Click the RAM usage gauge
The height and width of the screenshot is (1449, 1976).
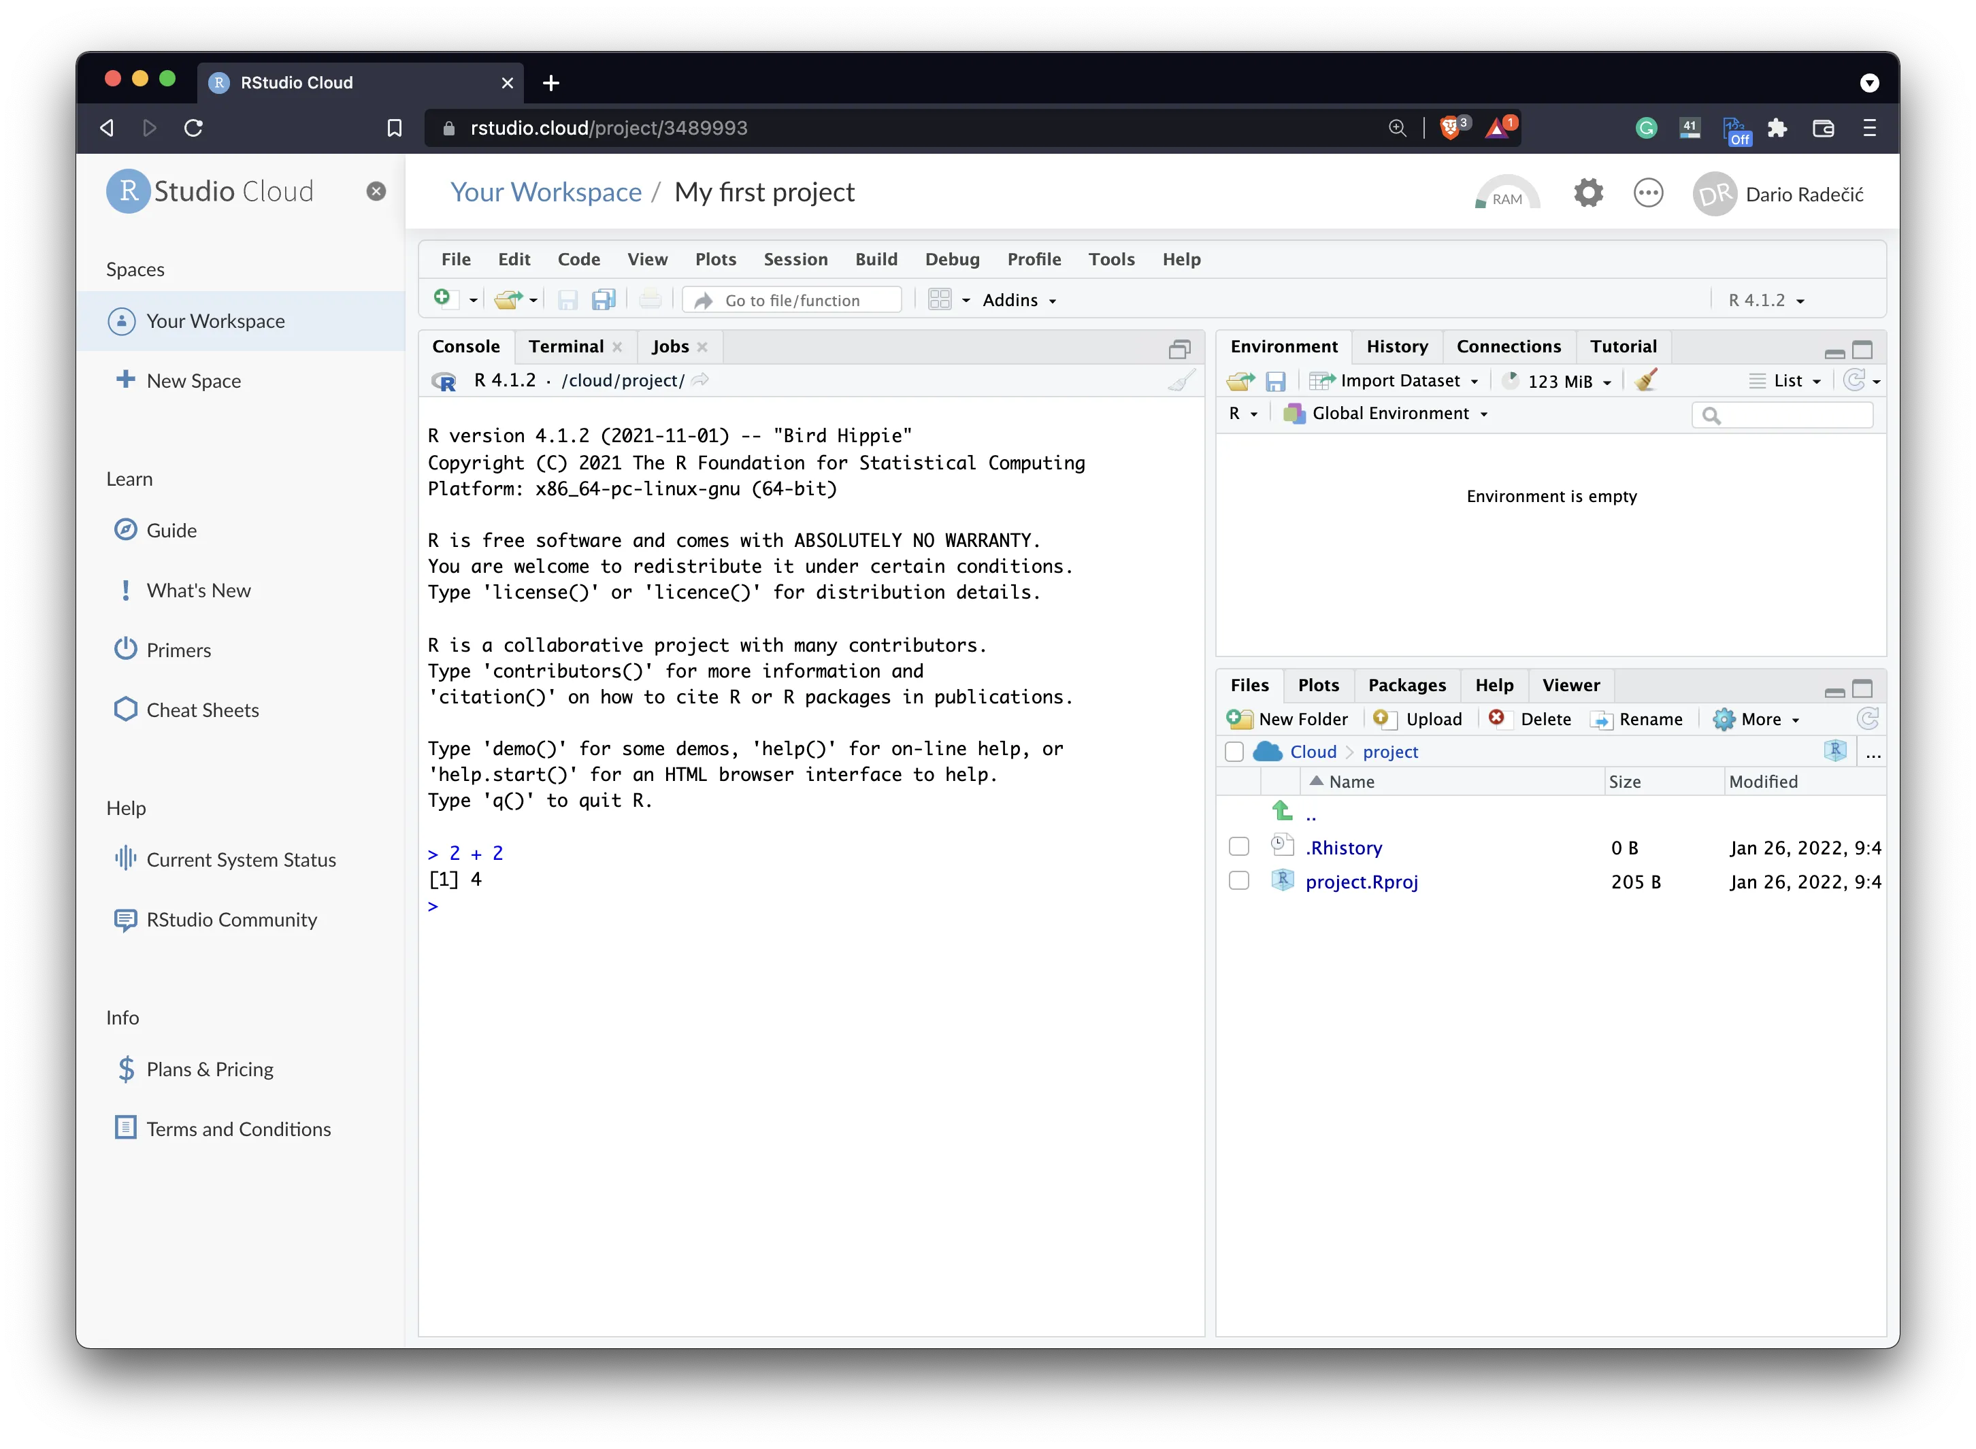pos(1506,193)
